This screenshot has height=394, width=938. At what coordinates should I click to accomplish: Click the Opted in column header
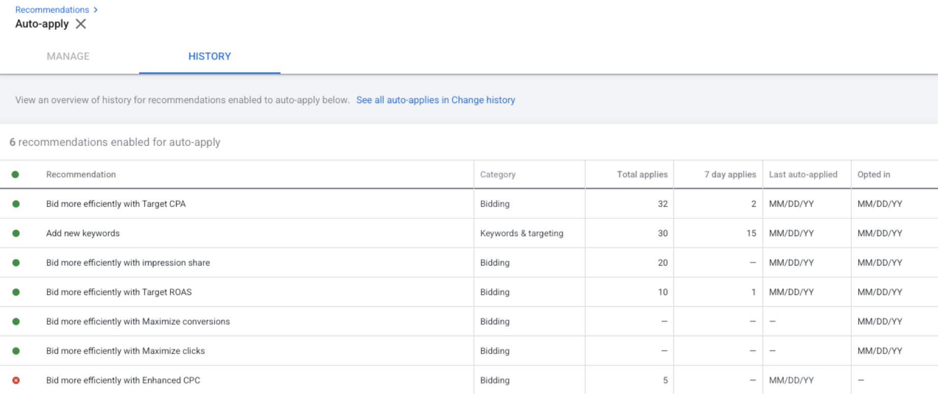[873, 174]
